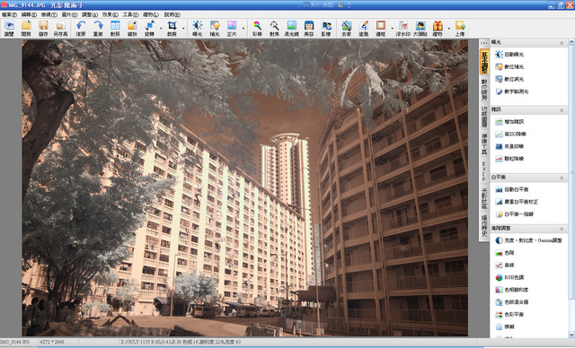
Task: Open the Effects (效果) menu
Action: pos(110,14)
